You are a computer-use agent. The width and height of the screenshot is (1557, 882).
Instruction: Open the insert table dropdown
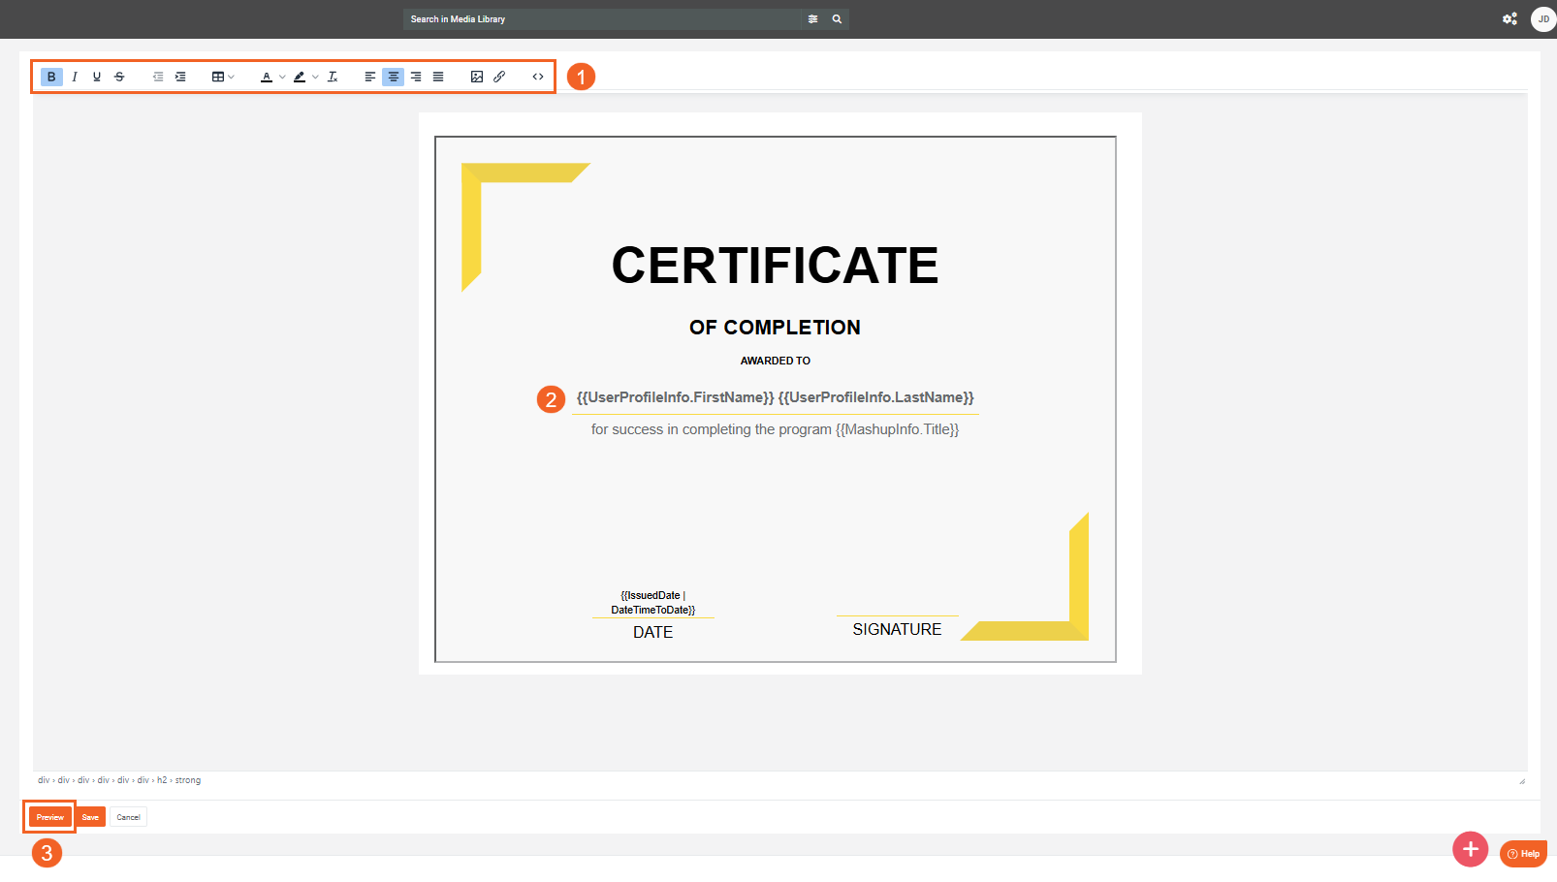pos(223,77)
